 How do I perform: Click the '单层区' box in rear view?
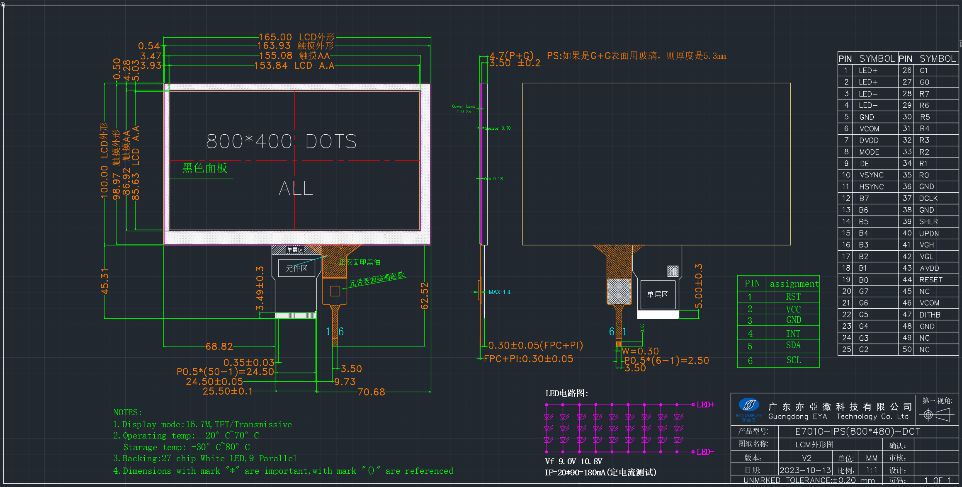point(658,294)
